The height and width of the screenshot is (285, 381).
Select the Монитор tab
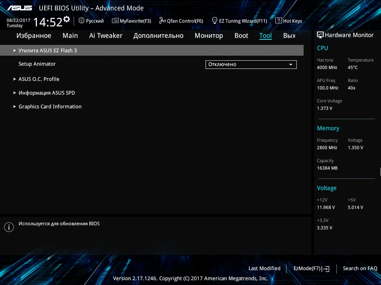click(209, 36)
